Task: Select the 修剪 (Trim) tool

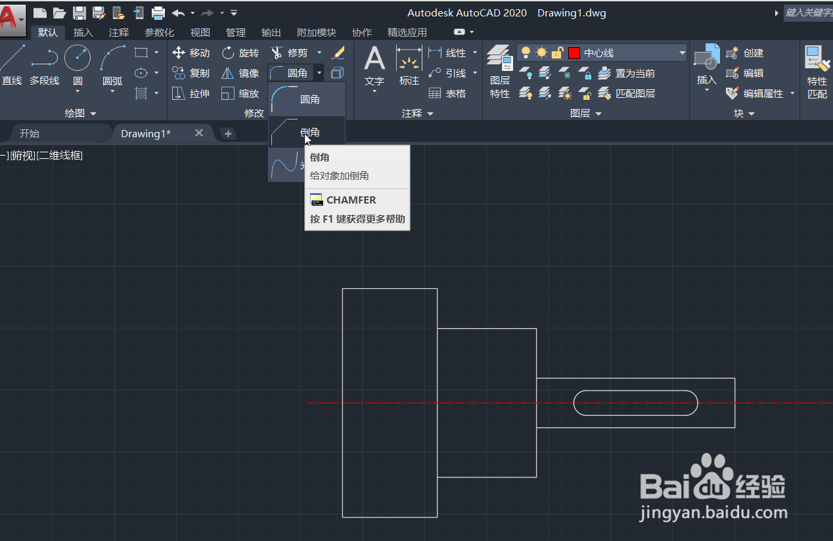Action: 290,53
